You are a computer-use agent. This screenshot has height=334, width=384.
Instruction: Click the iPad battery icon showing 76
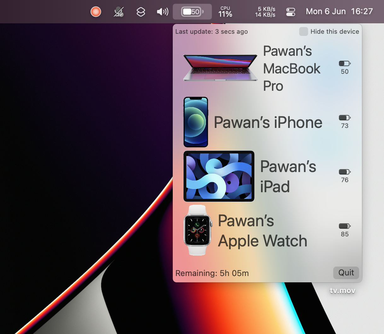pyautogui.click(x=345, y=172)
